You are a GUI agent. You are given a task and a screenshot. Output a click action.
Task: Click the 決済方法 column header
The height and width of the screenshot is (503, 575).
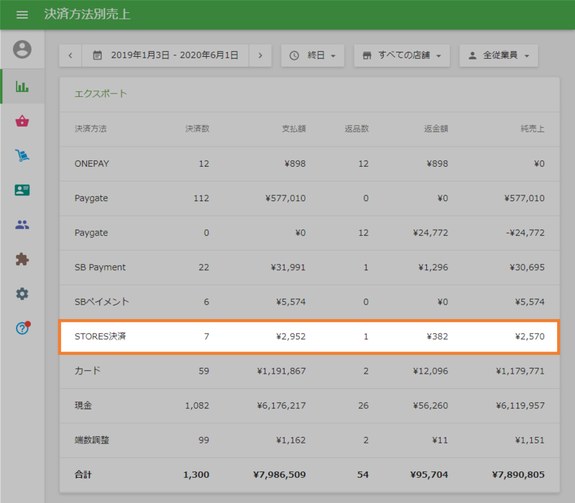pos(91,129)
